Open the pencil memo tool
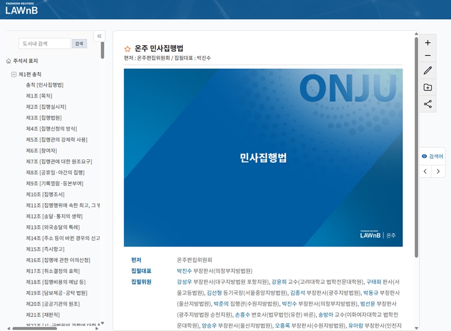The height and width of the screenshot is (331, 451). coord(428,70)
